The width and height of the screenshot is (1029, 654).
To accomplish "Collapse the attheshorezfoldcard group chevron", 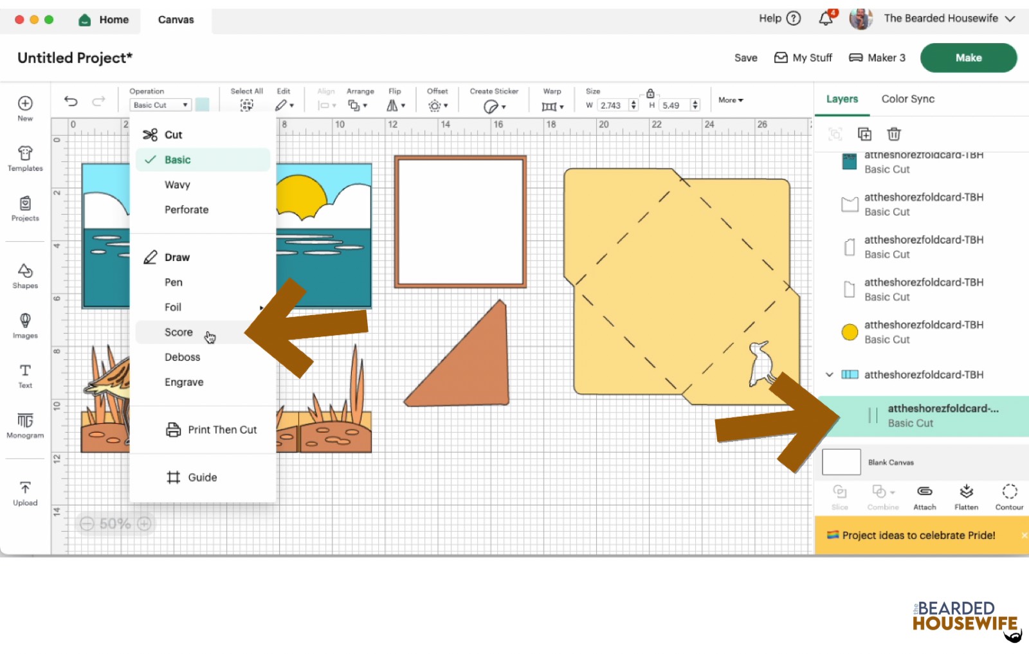I will [830, 374].
